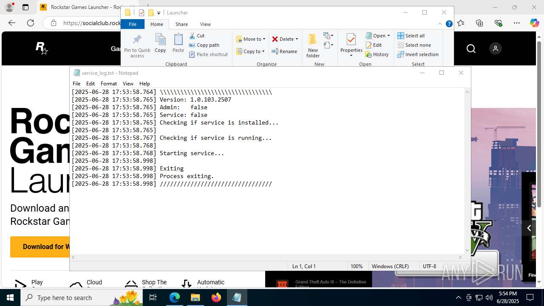Click the 'Process exiting.' log line
Viewport: 544px width, 306px height.
tap(143, 176)
